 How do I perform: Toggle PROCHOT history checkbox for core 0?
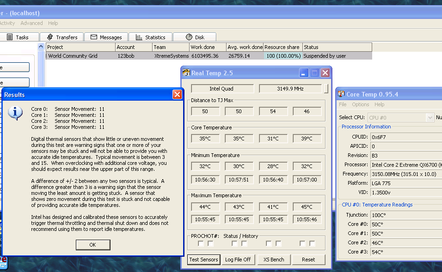pos(210,243)
